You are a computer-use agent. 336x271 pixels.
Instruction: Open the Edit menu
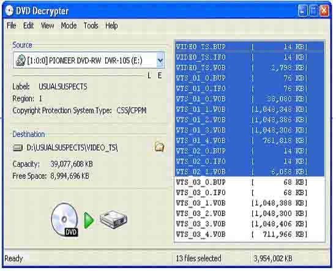point(28,26)
